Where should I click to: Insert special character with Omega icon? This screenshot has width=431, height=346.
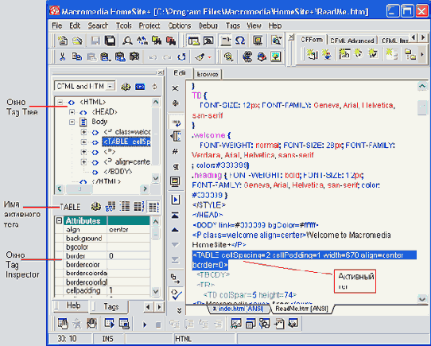(x=240, y=41)
